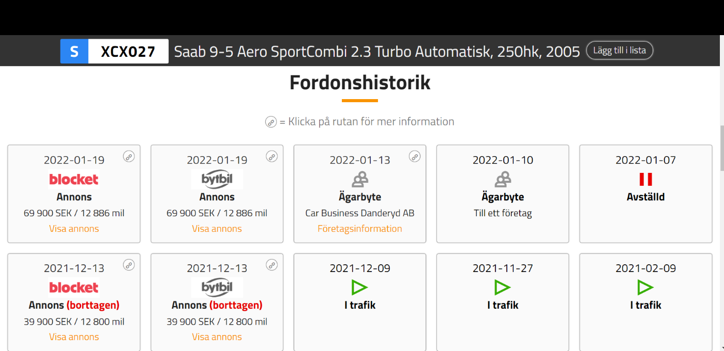Click the XCX027 license plate badge

114,51
